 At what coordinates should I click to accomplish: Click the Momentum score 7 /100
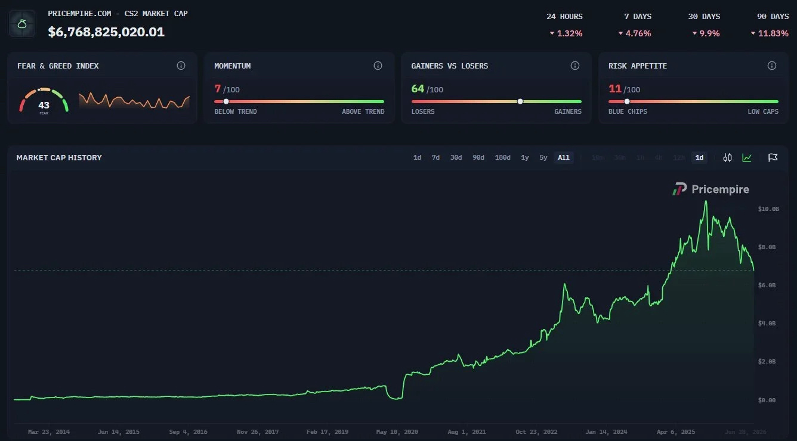[x=227, y=89]
